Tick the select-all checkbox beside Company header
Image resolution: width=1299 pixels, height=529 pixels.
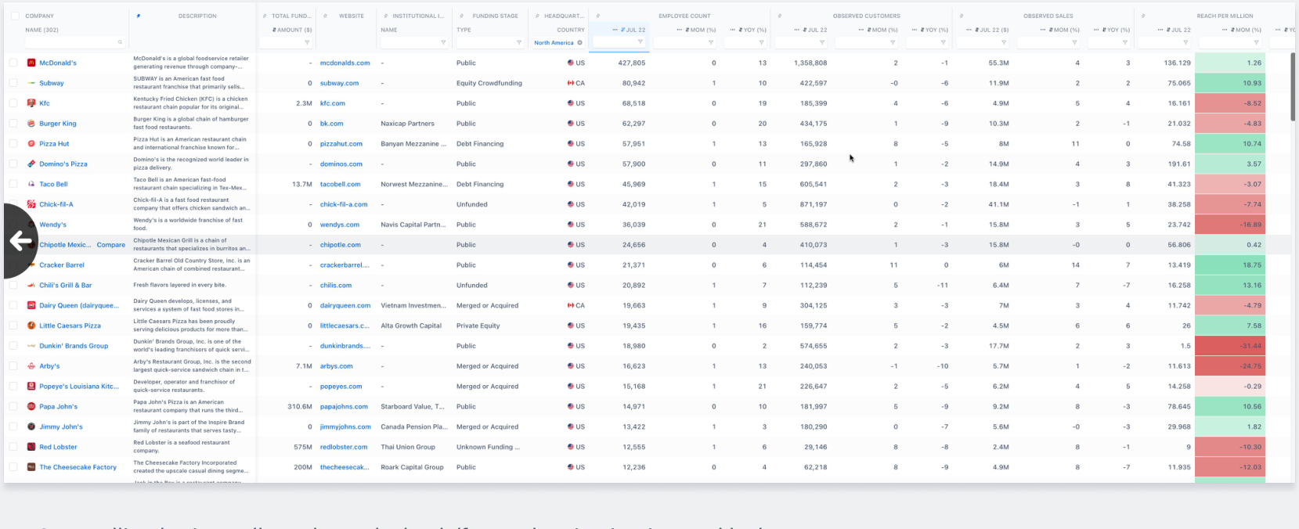[x=15, y=16]
